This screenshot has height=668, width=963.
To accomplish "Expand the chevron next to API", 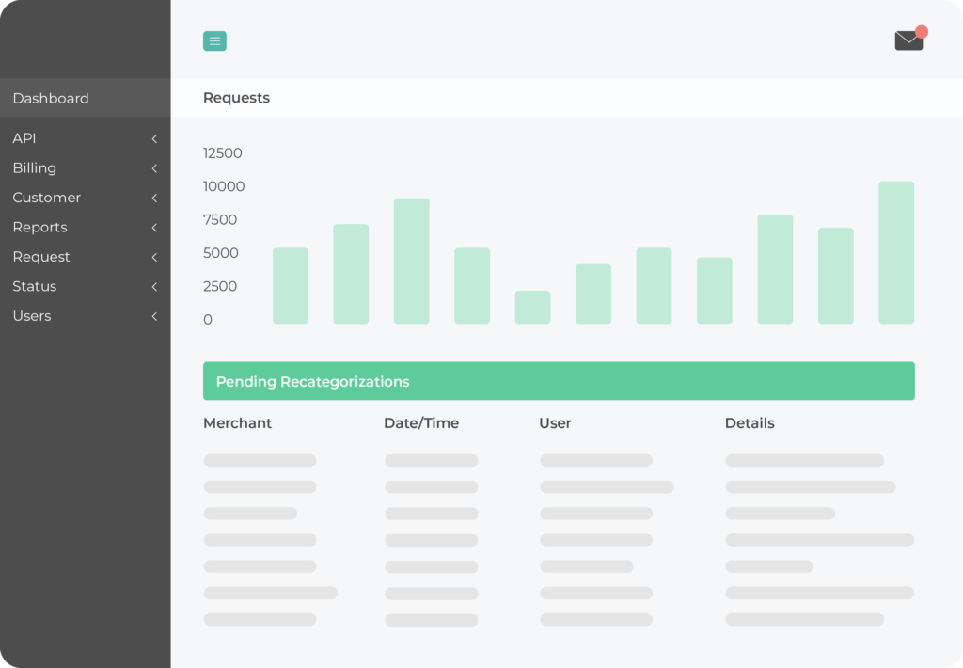I will (154, 139).
